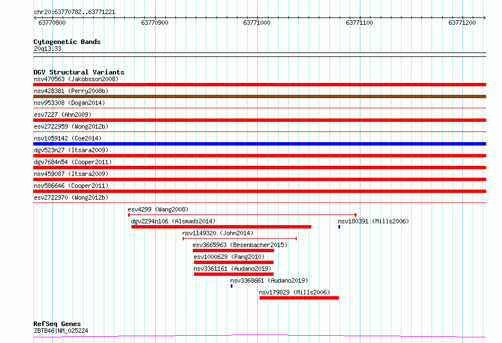This screenshot has height=343, width=502.
Task: Click ruler position 63771100
Action: tap(359, 23)
